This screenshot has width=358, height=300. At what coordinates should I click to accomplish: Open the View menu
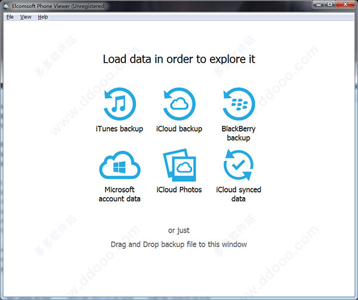tap(26, 17)
